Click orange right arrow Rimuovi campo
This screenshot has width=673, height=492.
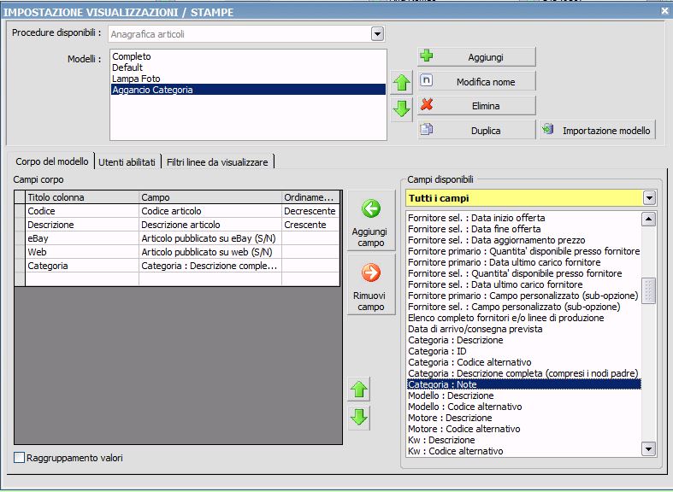371,272
